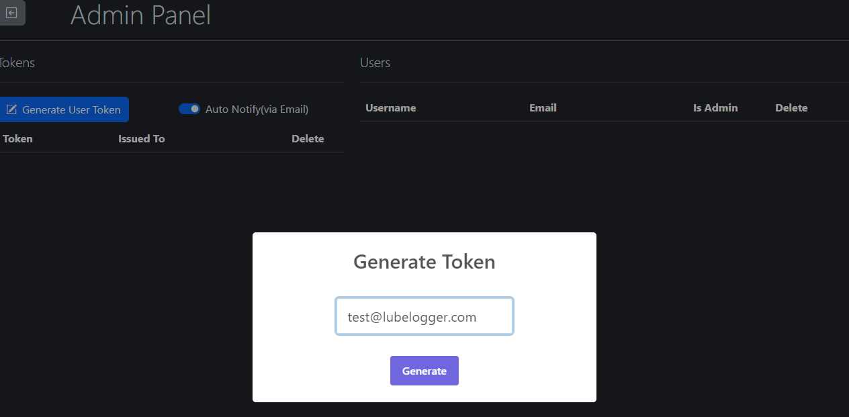Click the back arrow icon beside Admin Panel
Image resolution: width=849 pixels, height=417 pixels.
(x=11, y=13)
